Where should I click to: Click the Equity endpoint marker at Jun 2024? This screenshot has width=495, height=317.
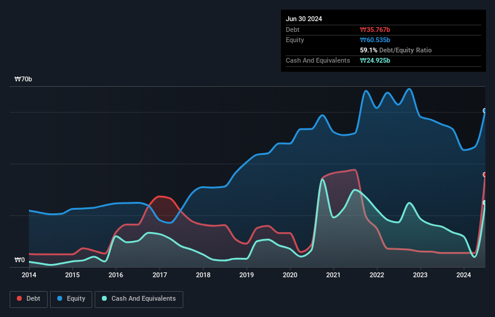[485, 111]
